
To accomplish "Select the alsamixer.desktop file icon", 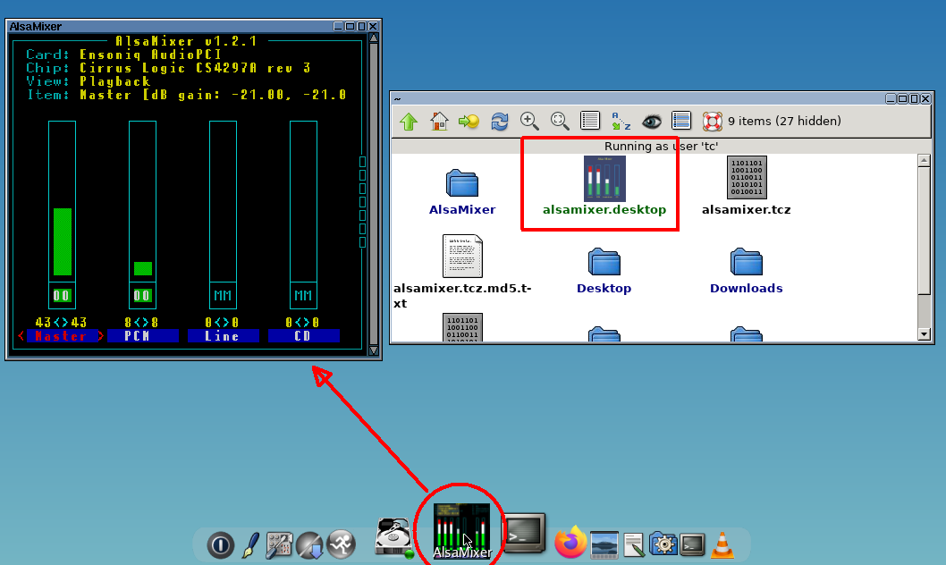I will pyautogui.click(x=604, y=179).
